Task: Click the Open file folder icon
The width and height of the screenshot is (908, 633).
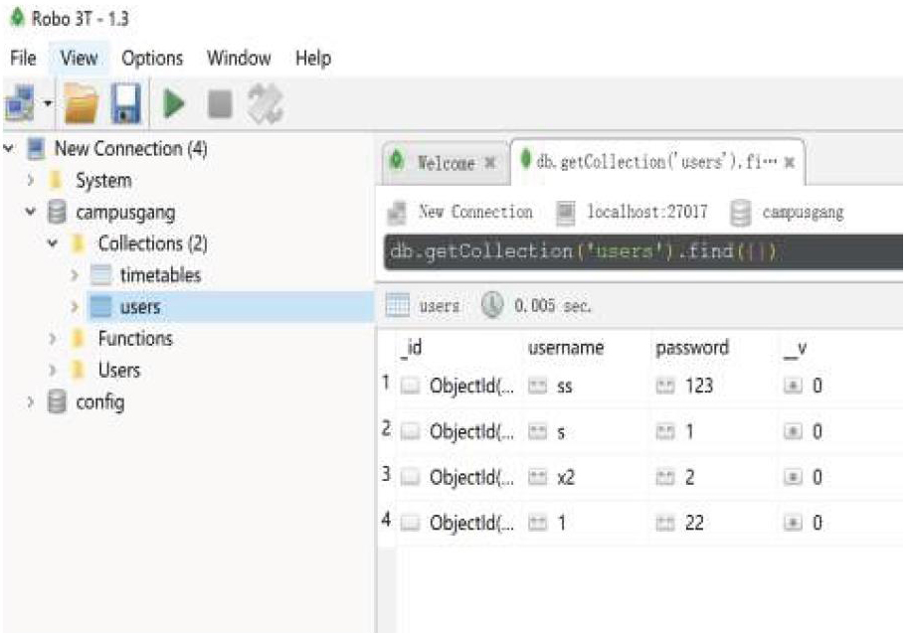Action: (81, 103)
